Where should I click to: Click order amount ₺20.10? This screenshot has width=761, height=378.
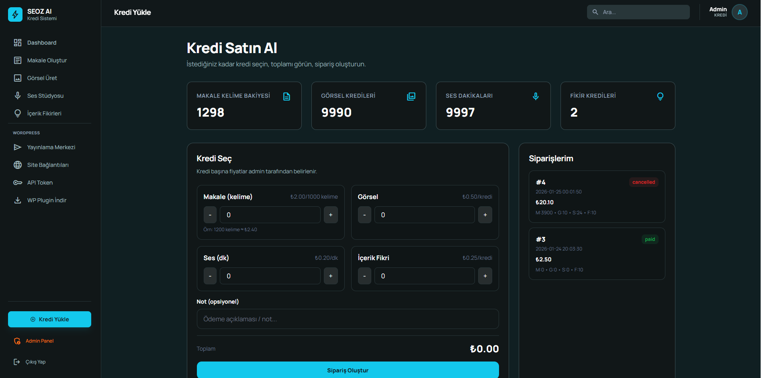(x=544, y=202)
